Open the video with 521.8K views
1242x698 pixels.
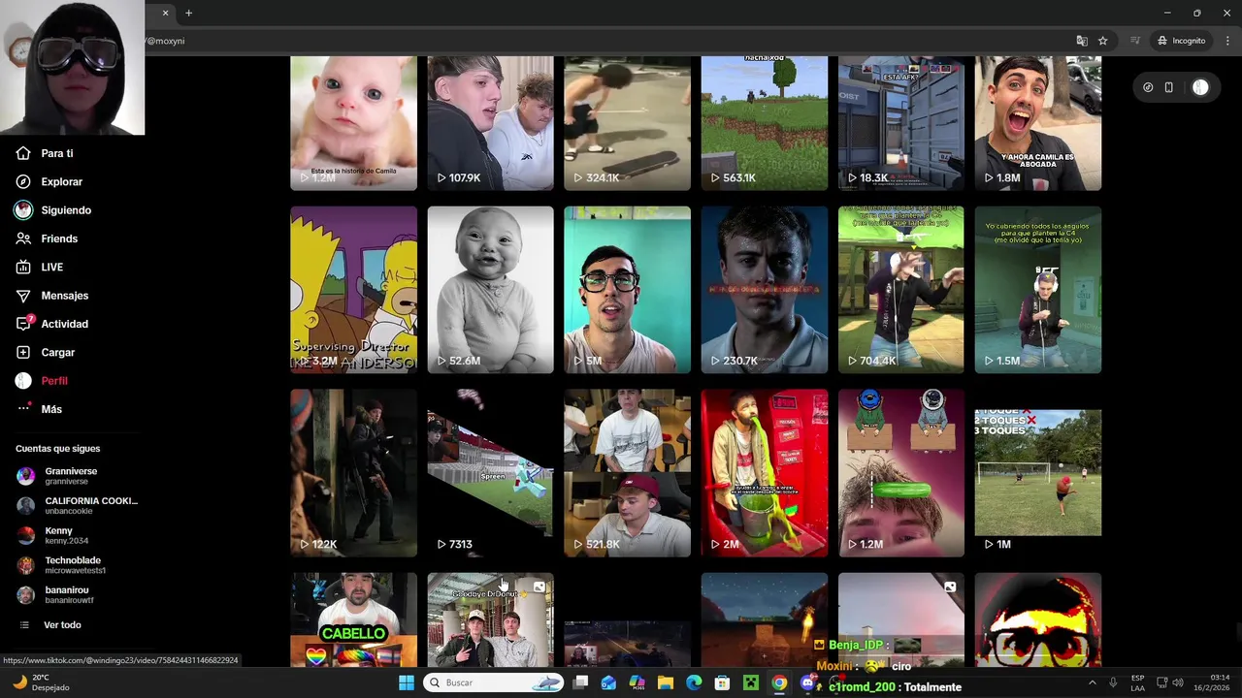[x=627, y=473]
